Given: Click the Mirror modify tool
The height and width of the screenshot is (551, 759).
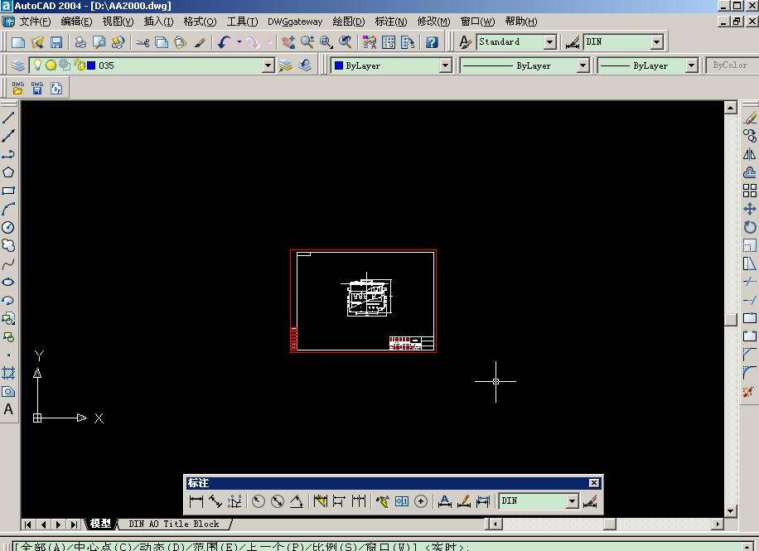Looking at the screenshot, I should coord(750,154).
